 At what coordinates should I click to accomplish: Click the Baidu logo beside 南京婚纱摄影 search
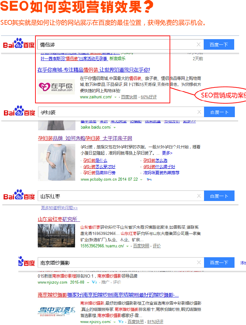click(27, 262)
